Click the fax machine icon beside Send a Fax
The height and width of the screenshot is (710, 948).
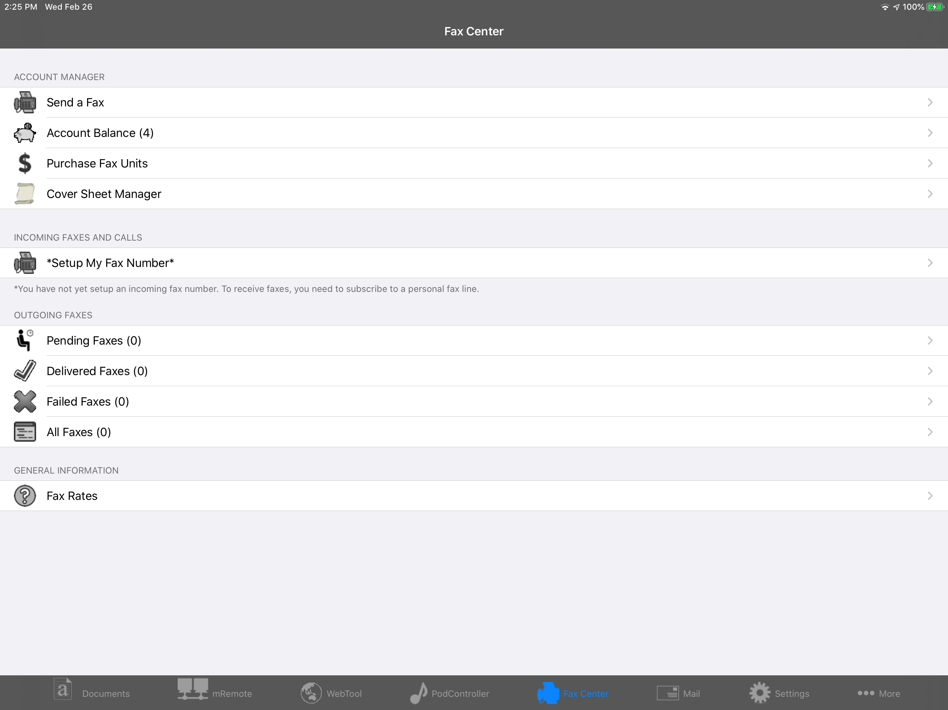click(25, 102)
